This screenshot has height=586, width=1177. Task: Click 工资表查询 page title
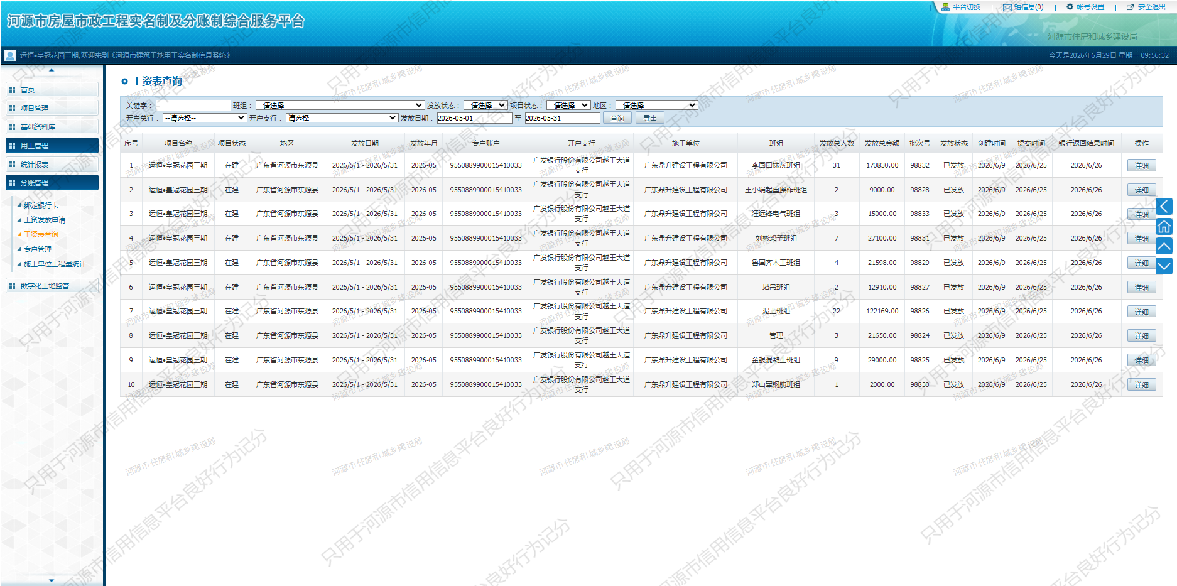click(x=157, y=81)
